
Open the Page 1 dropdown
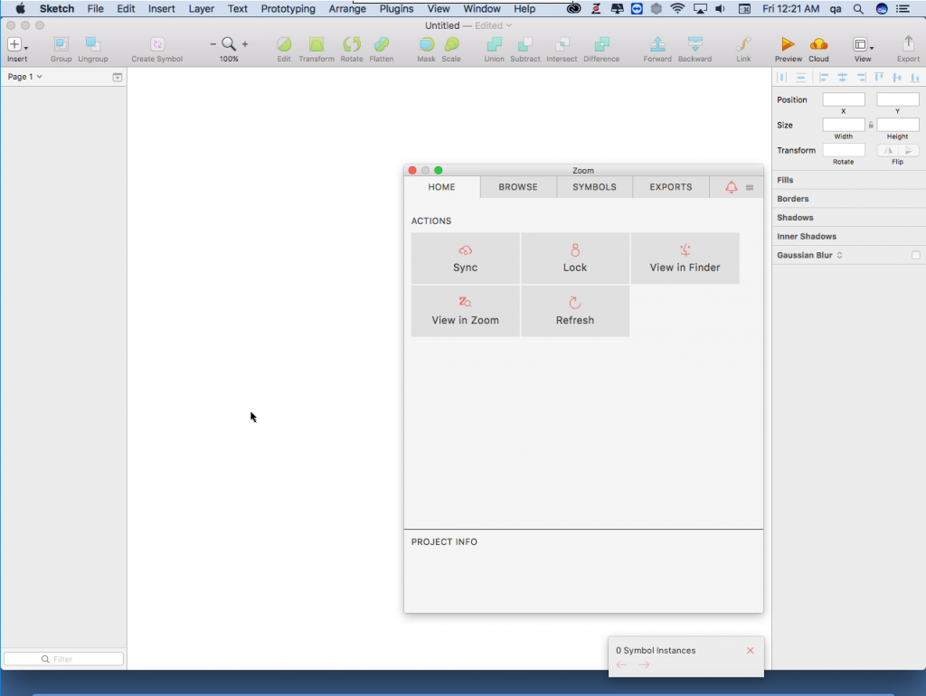[x=24, y=77]
